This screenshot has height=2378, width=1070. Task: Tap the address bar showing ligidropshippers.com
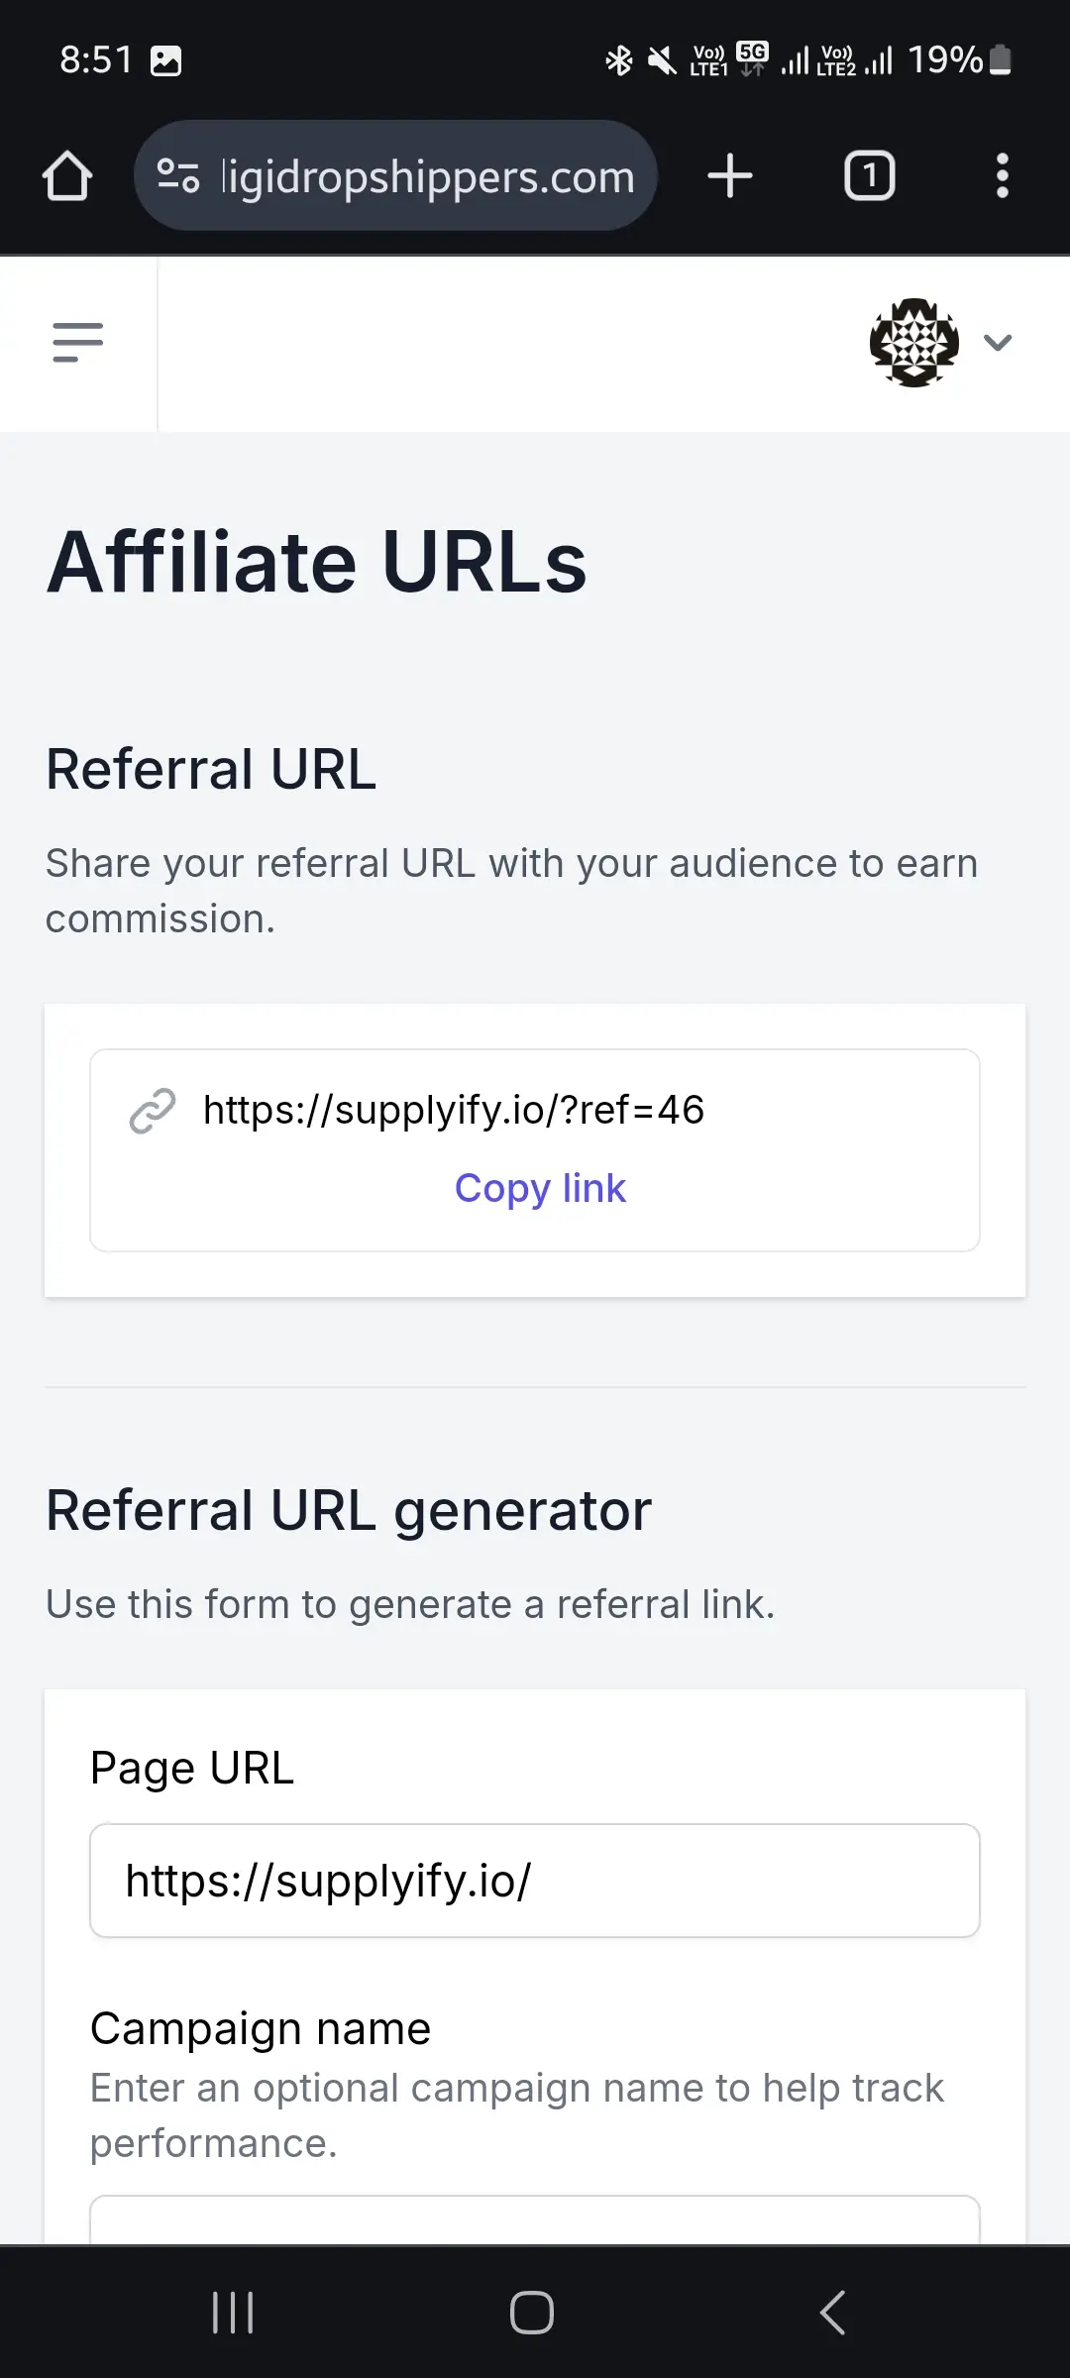coord(395,176)
